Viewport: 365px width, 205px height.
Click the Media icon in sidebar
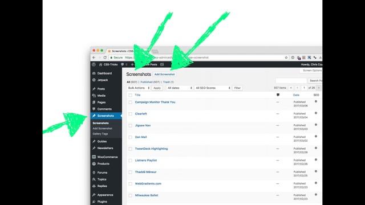tap(94, 96)
